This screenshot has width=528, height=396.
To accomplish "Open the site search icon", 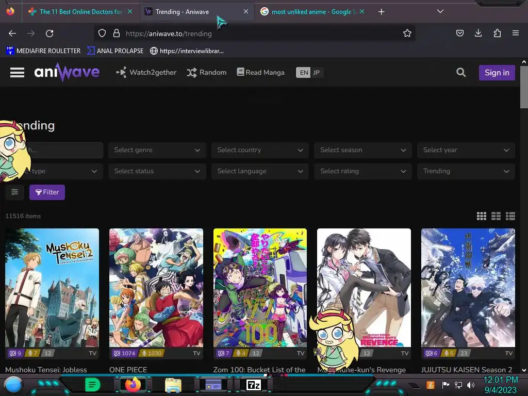I will coord(461,72).
